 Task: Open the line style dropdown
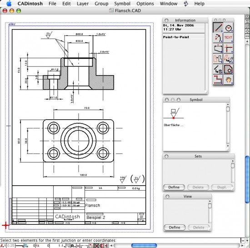pyautogui.click(x=85, y=246)
